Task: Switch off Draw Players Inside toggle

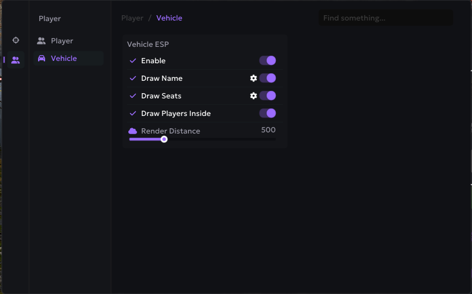Action: pos(268,113)
